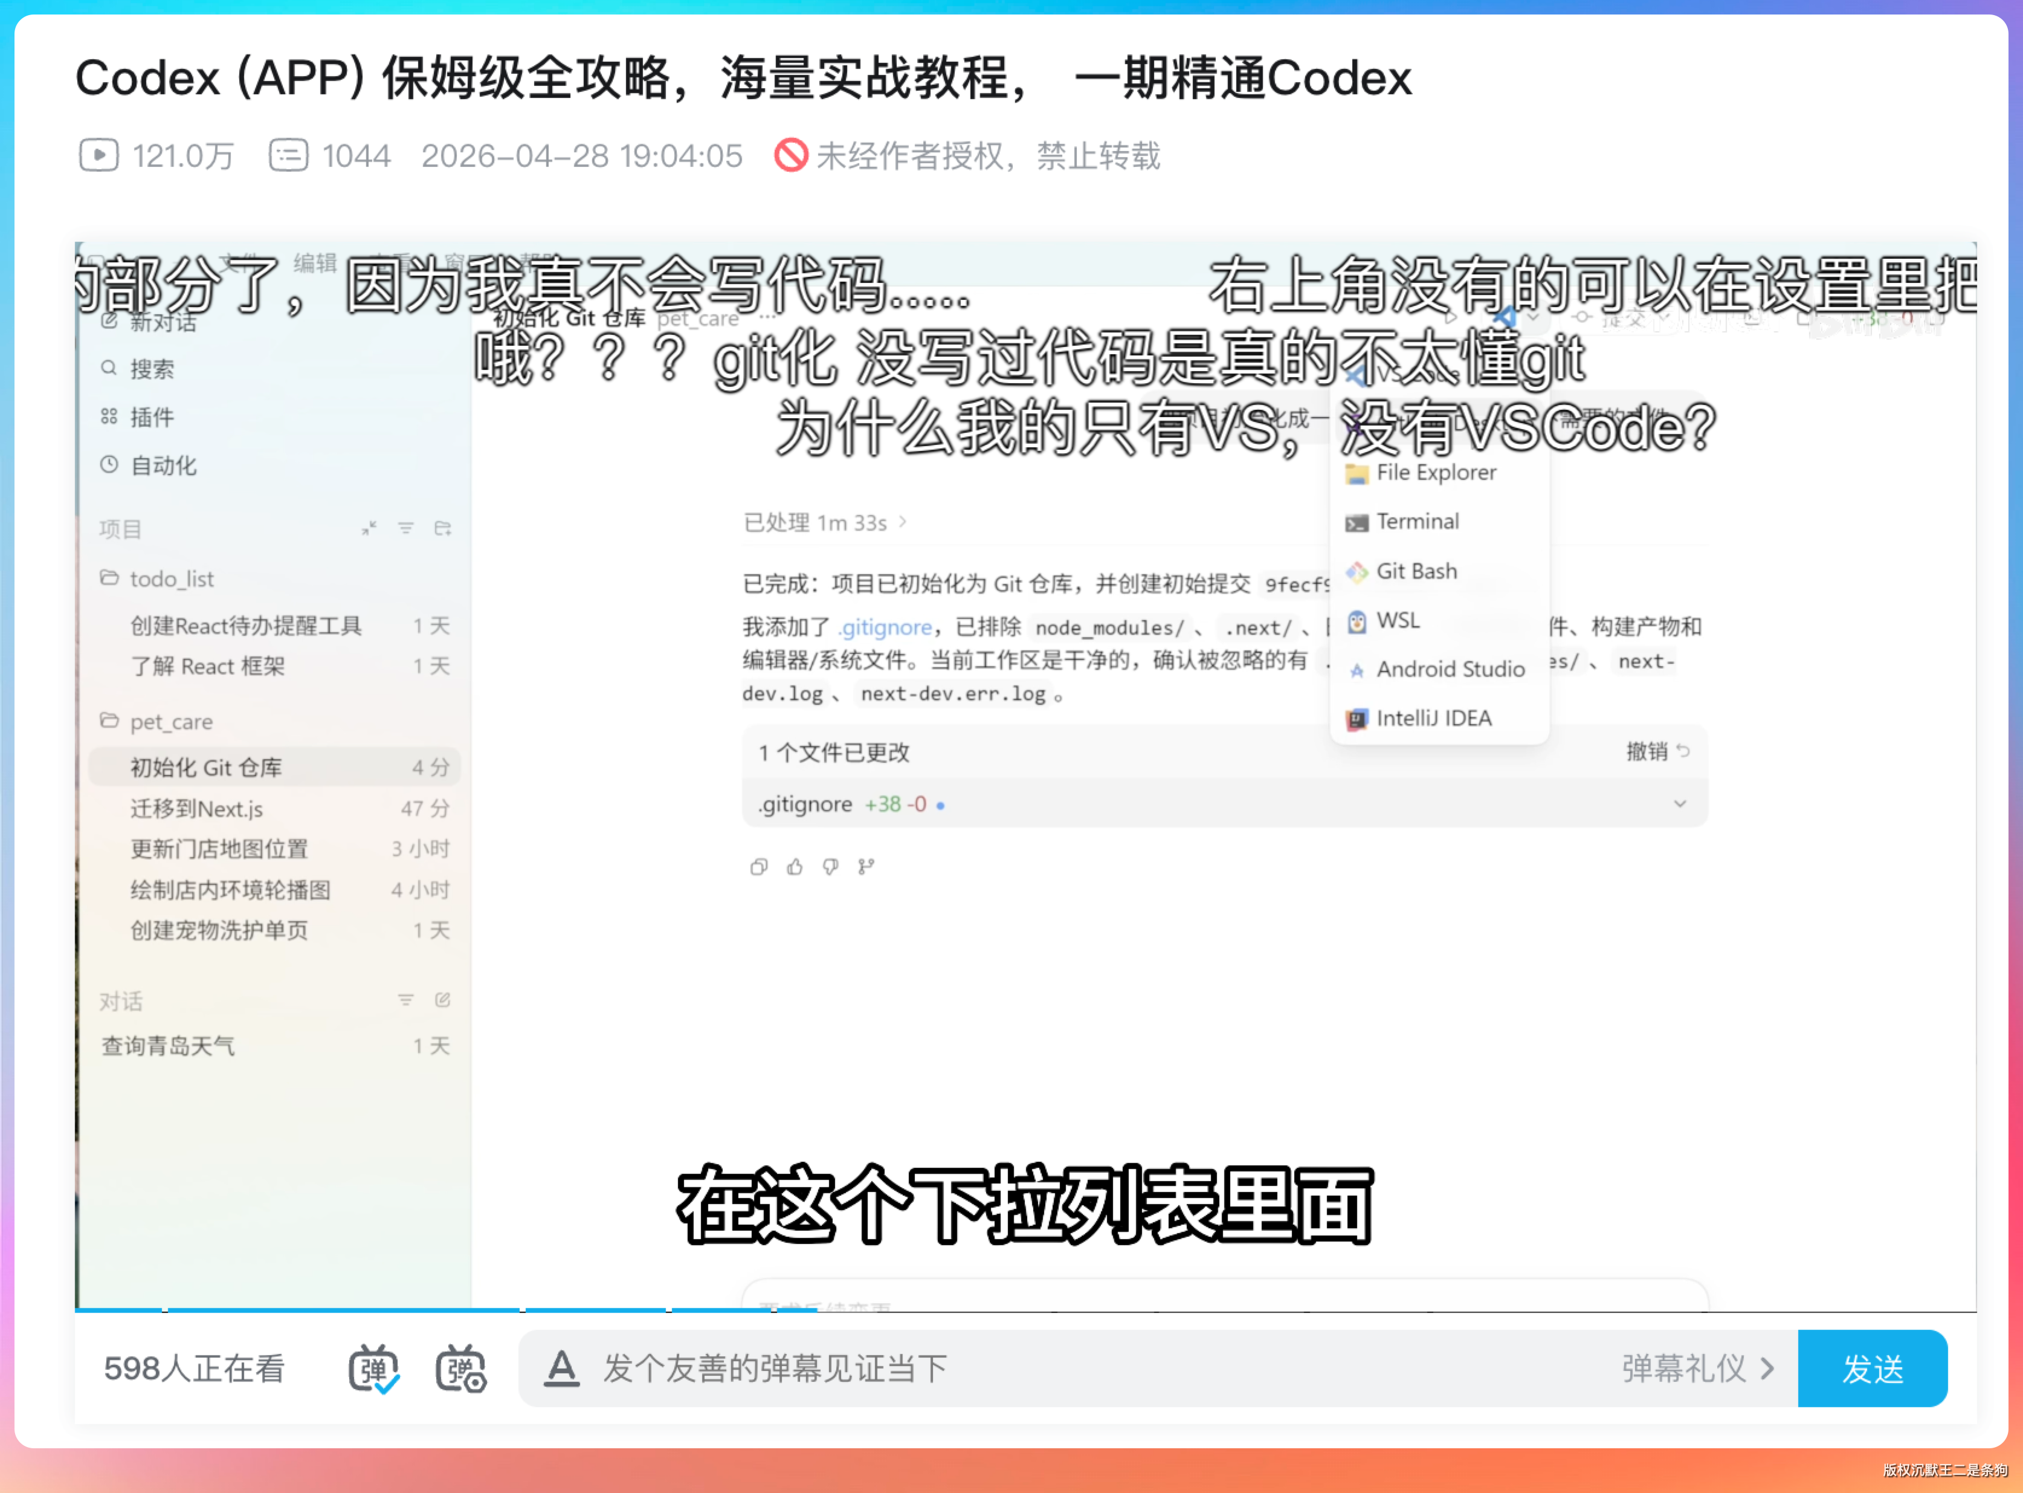This screenshot has width=2023, height=1493.
Task: Collapse all projects icon in 项目 header
Action: 369,529
